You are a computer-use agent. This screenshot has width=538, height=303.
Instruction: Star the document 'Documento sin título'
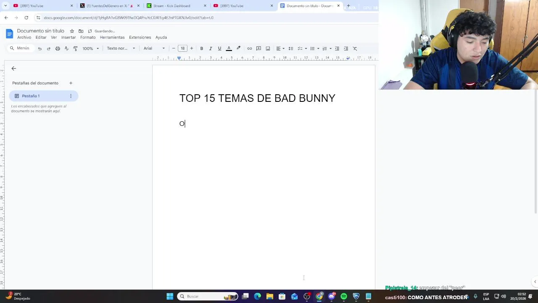pos(72,31)
